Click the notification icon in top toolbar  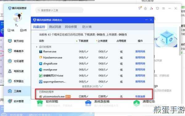click(140, 8)
